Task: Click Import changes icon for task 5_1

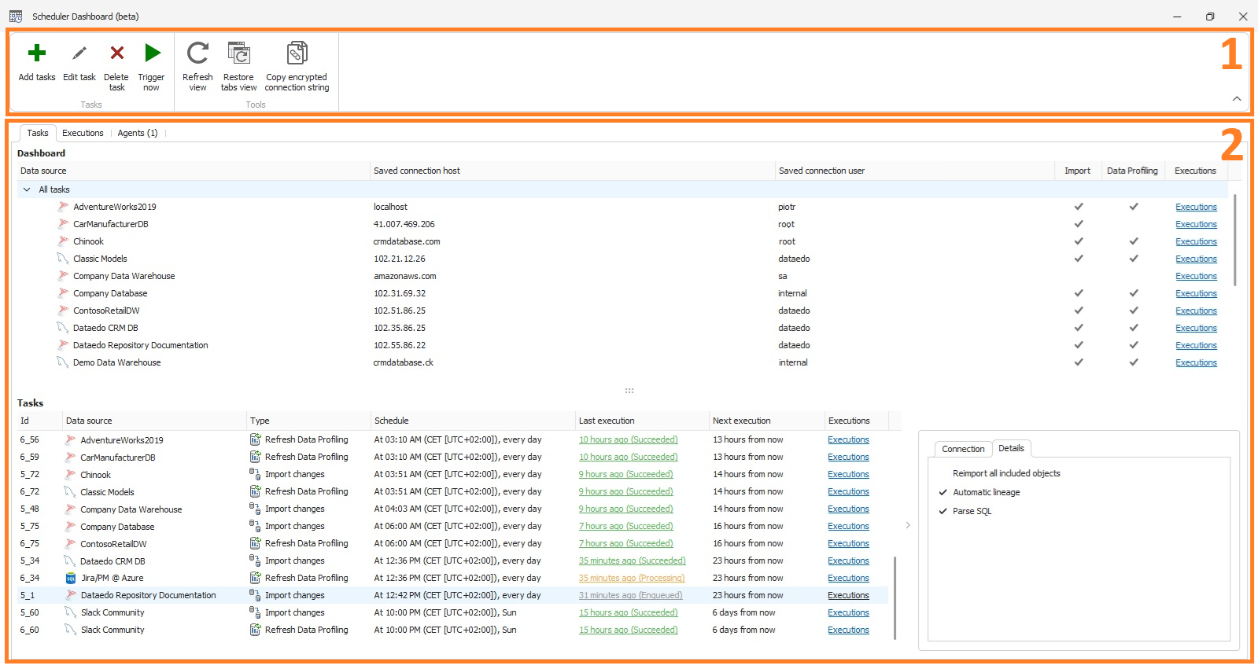Action: point(255,595)
